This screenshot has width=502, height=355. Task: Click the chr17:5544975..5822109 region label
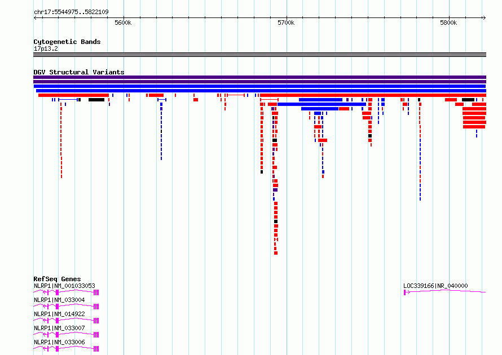tap(71, 12)
